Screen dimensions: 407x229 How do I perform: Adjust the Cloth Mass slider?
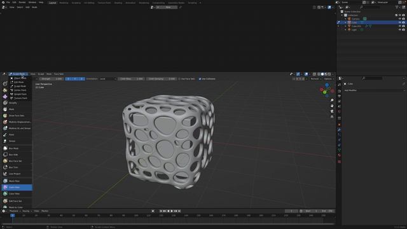click(x=132, y=79)
